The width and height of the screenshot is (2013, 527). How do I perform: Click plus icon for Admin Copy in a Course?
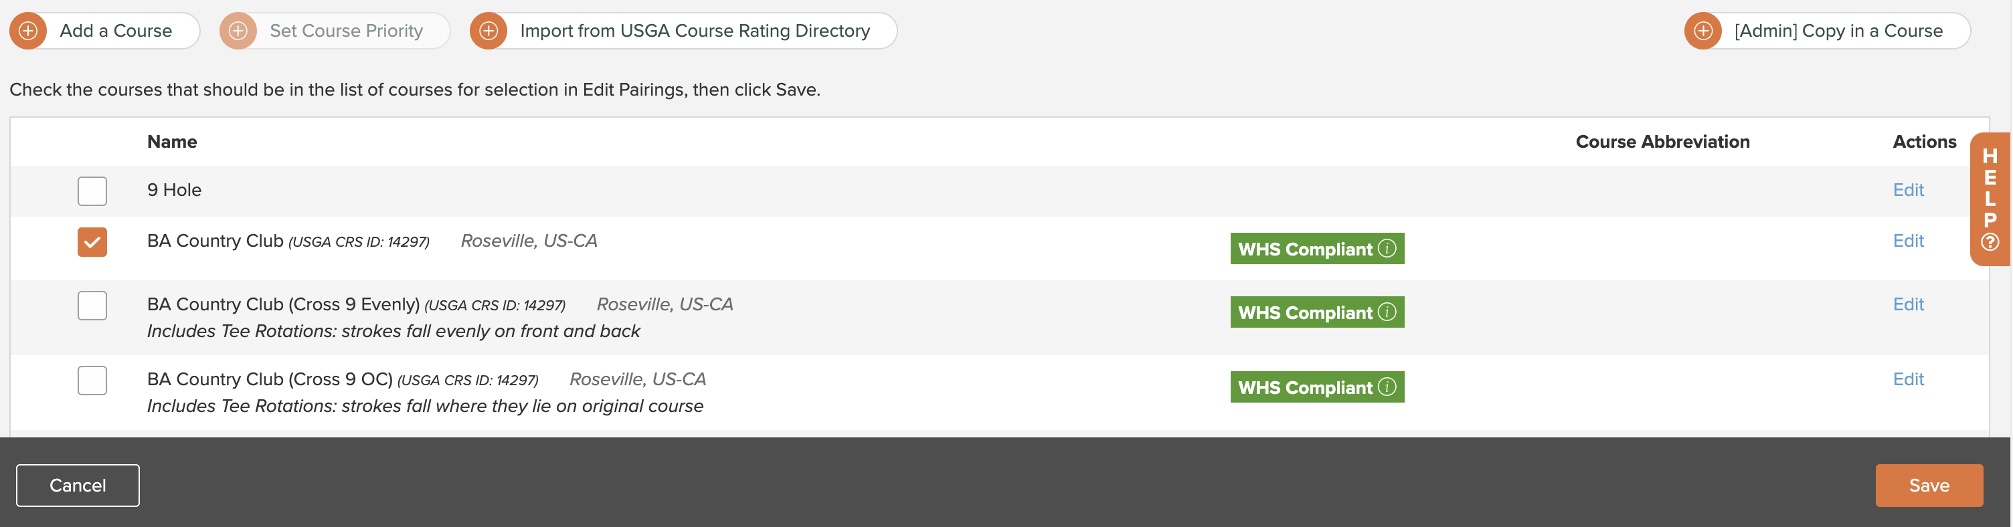pos(1702,31)
